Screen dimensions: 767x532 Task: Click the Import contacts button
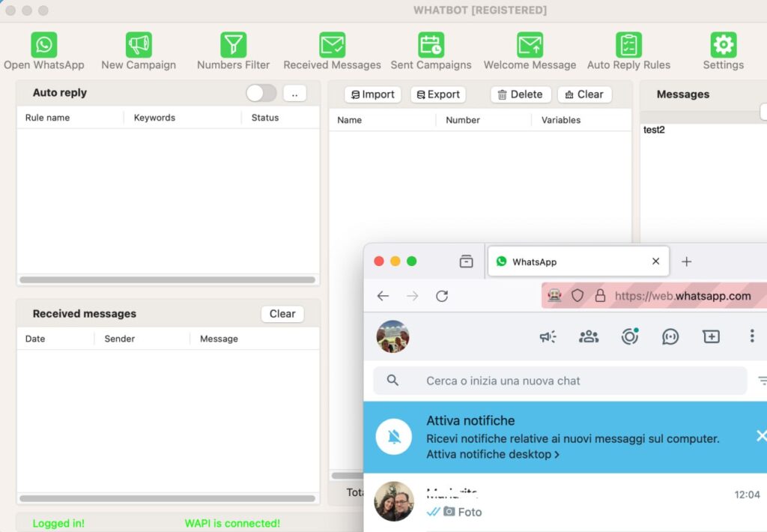373,94
